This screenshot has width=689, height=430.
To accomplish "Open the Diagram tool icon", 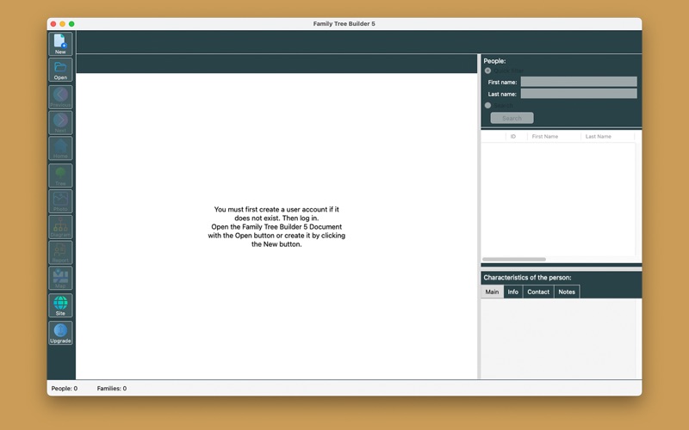I will click(x=60, y=227).
